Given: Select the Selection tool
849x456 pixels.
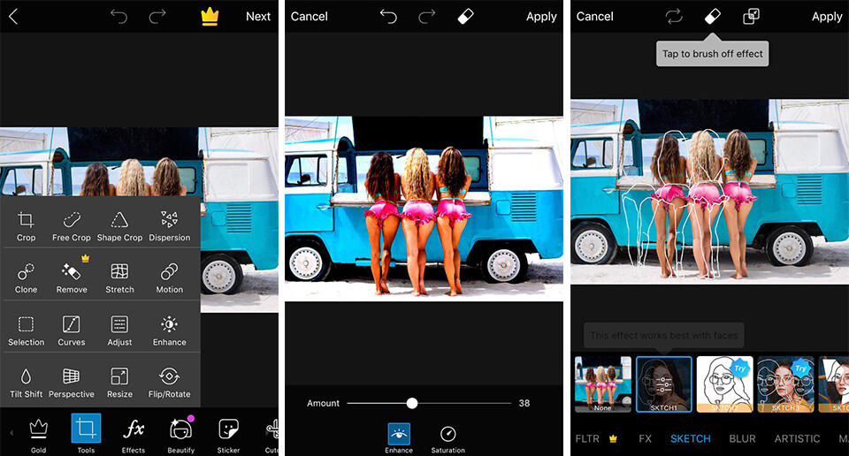Looking at the screenshot, I should click(26, 331).
